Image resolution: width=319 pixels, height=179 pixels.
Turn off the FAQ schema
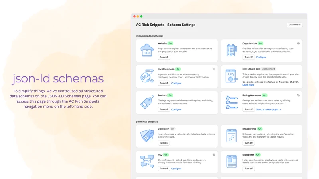point(164,169)
